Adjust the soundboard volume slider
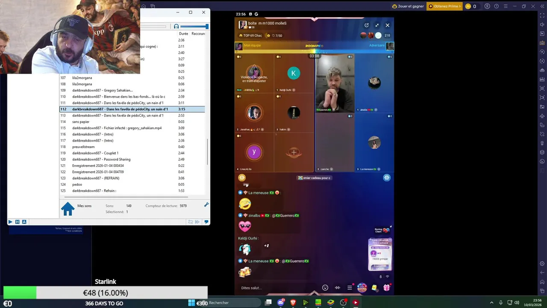The height and width of the screenshot is (308, 547). tap(194, 27)
